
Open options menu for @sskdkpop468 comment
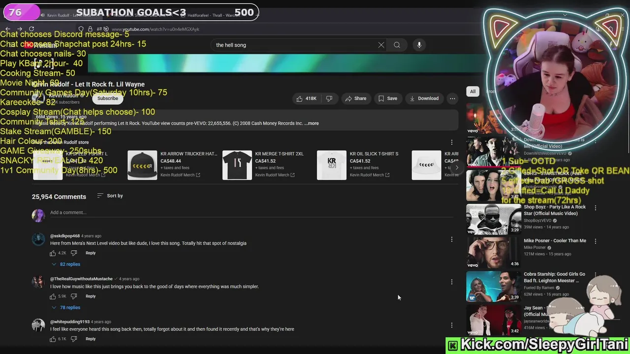[452, 239]
